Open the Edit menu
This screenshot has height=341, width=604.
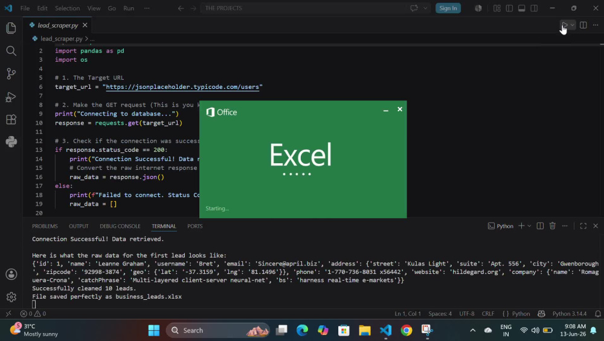coord(42,8)
